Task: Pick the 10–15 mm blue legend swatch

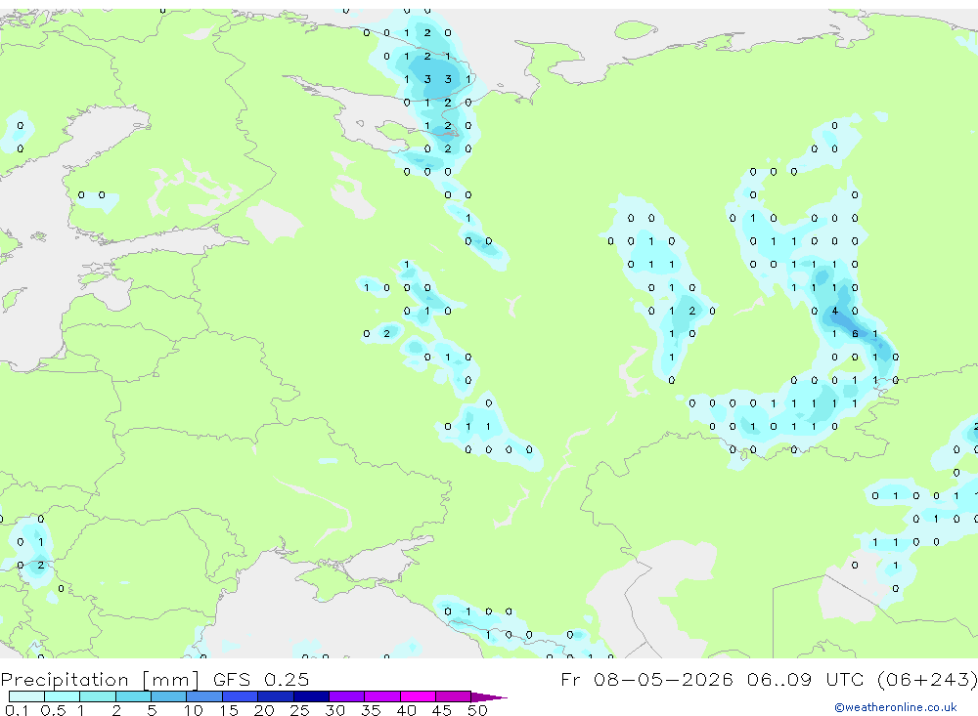Action: pos(204,696)
